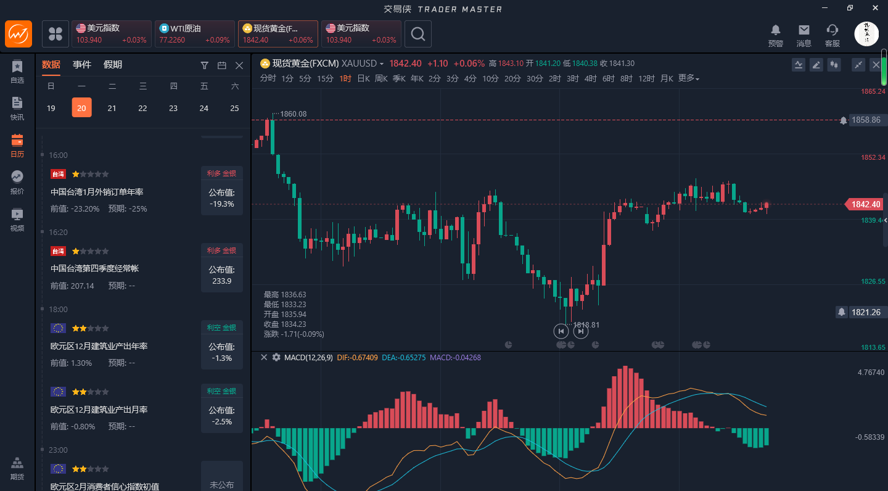Step to next candle button
This screenshot has width=888, height=491.
pyautogui.click(x=580, y=331)
